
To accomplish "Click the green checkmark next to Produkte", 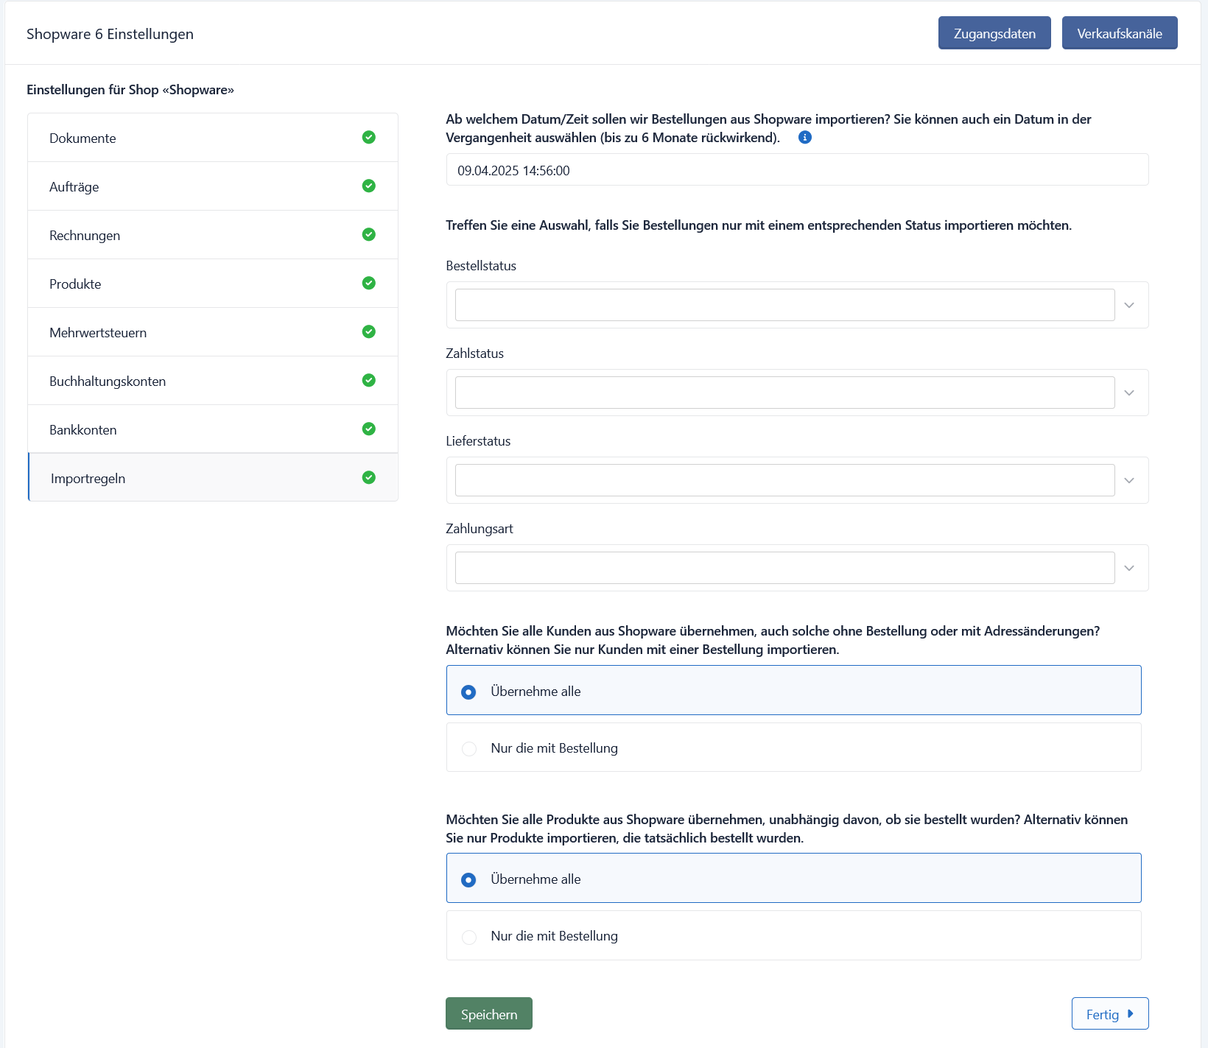I will pyautogui.click(x=369, y=283).
